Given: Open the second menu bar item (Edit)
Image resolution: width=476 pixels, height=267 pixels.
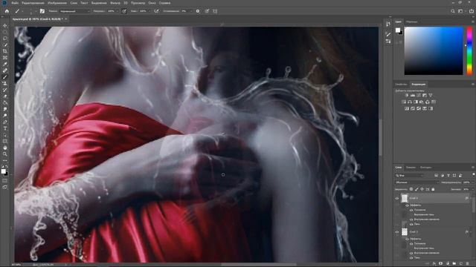Looking at the screenshot, I should [33, 3].
